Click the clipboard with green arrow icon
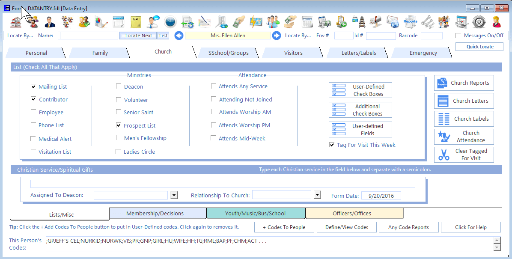 click(x=342, y=22)
